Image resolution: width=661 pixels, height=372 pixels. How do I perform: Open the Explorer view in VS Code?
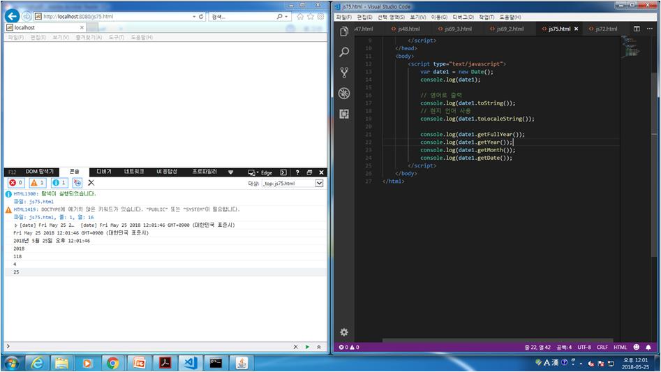click(x=344, y=31)
